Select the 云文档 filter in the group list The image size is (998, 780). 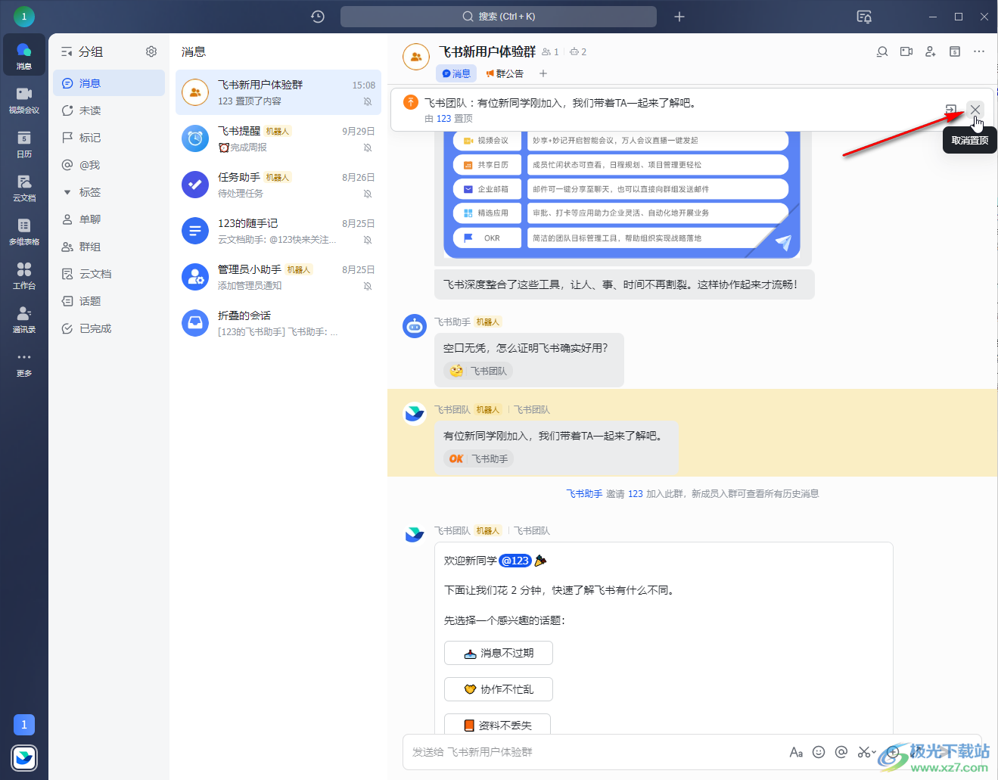coord(109,274)
